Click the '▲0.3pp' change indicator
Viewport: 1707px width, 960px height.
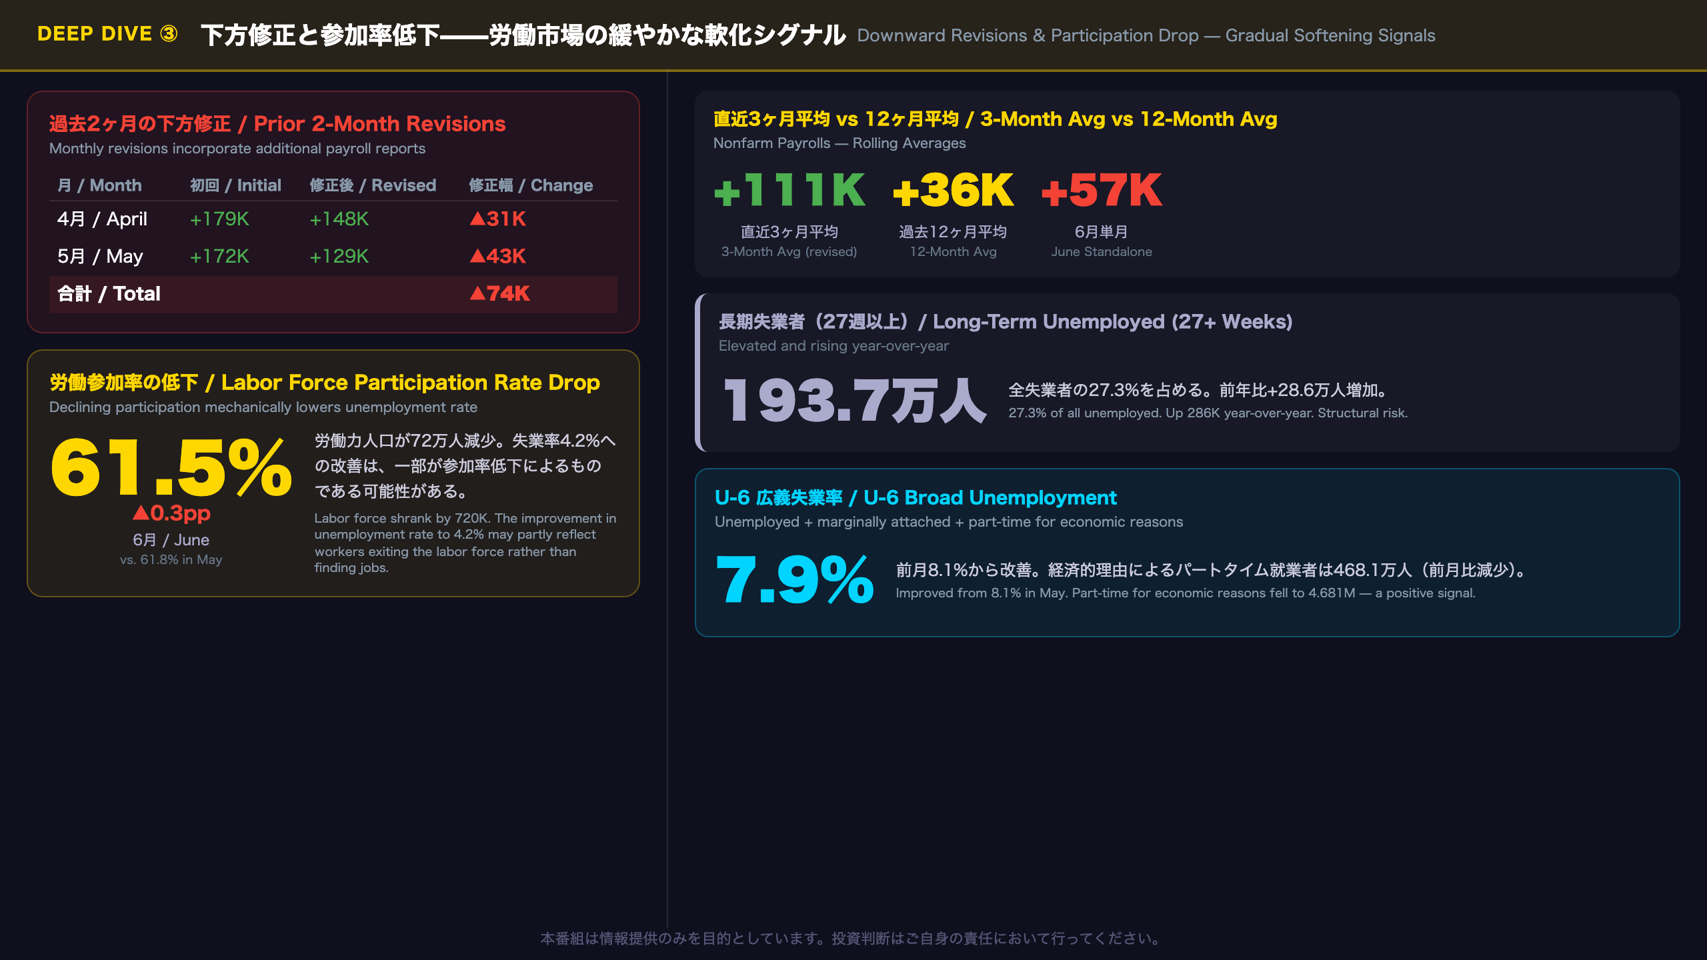pos(171,513)
